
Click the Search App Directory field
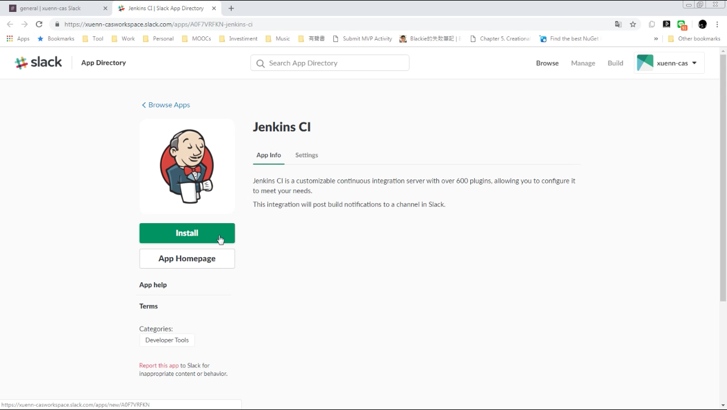(330, 63)
